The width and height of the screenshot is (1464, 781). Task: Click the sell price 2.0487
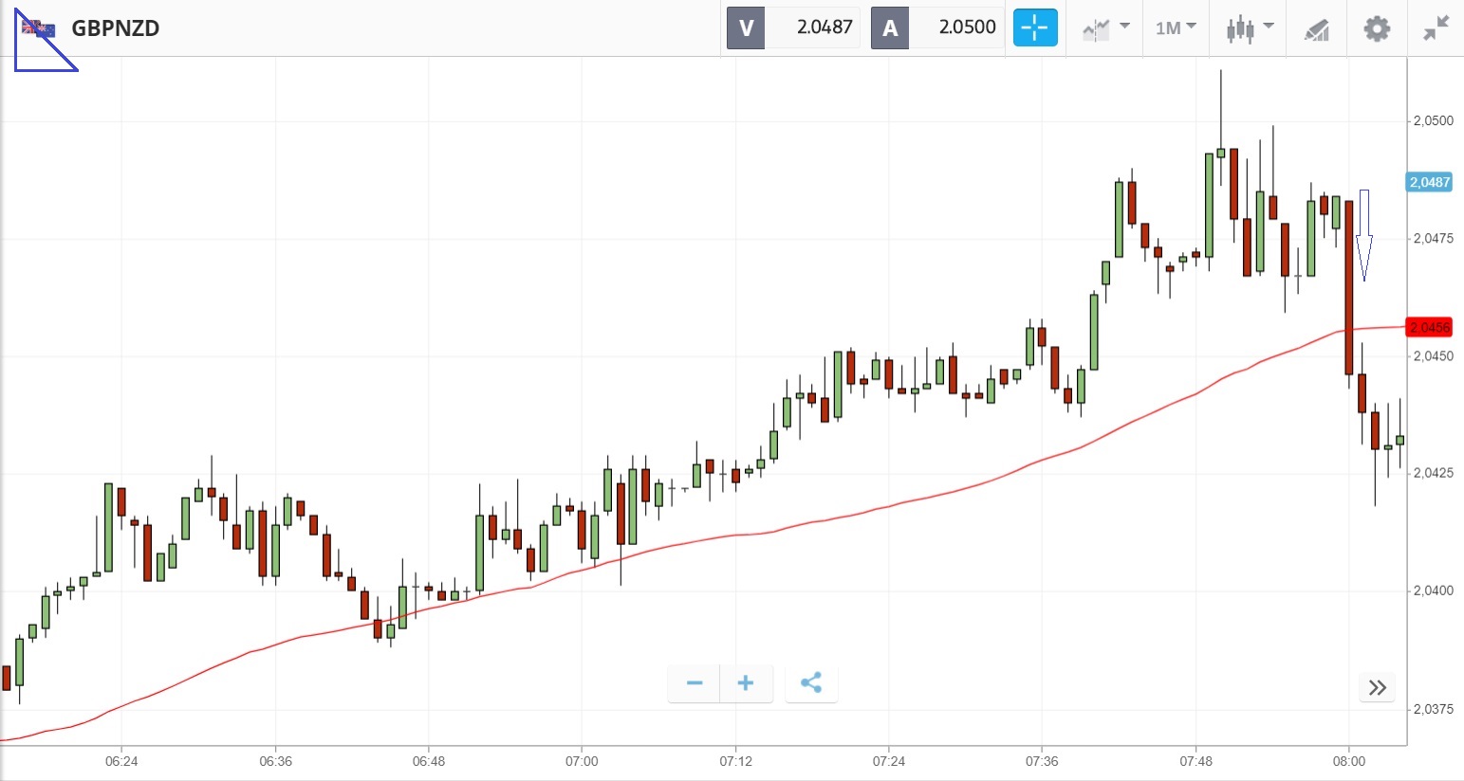[x=824, y=27]
